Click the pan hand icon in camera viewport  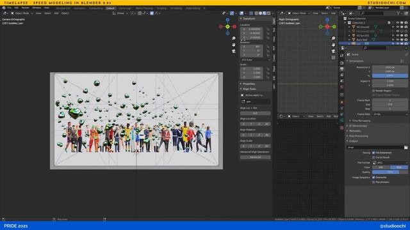(x=233, y=45)
